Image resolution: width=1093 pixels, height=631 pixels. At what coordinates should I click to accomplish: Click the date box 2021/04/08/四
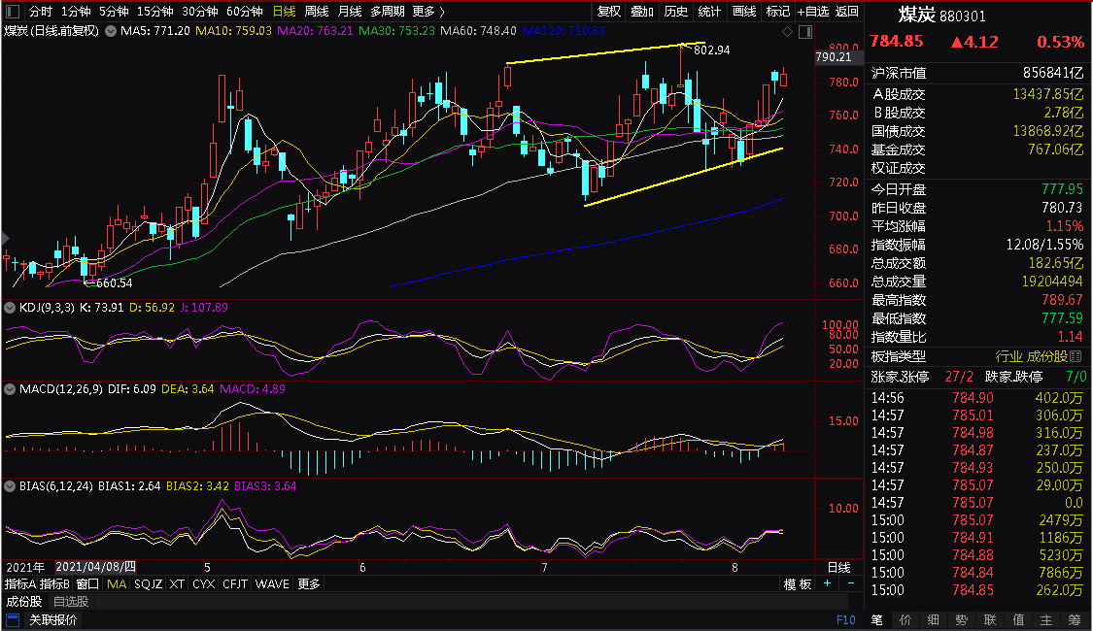pyautogui.click(x=95, y=567)
